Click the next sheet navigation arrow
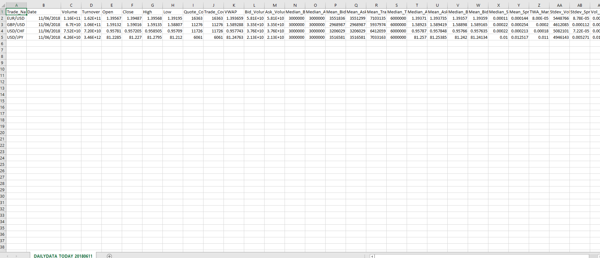Screen dimensions: 600x258 point(16,256)
